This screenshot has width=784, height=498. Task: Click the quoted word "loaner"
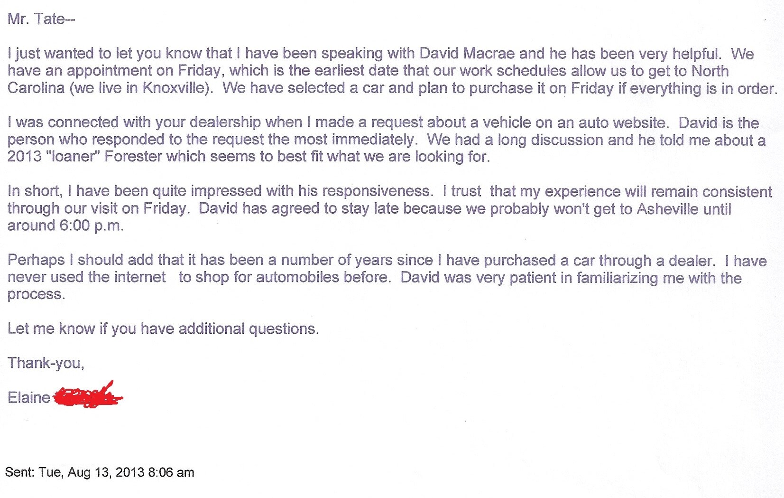(73, 156)
